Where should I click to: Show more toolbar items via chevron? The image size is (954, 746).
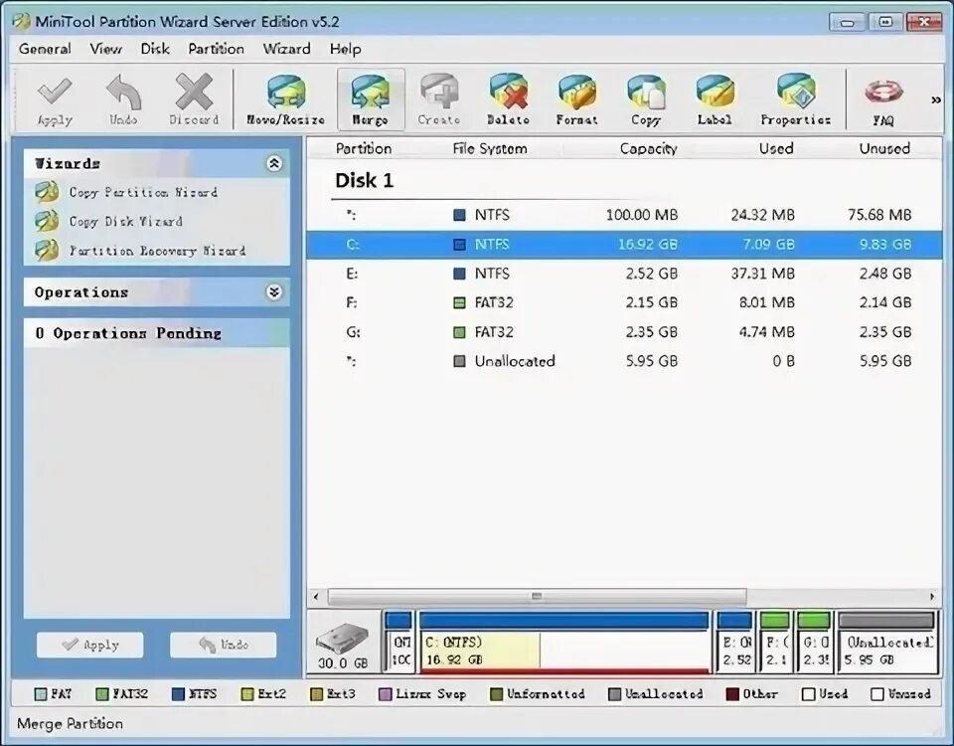936,99
